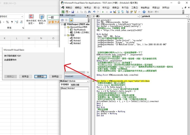
Task: Open the Project panel toolbar overflow arrow
Action: (89, 21)
